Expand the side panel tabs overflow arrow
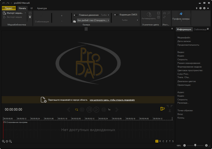 tap(208, 29)
